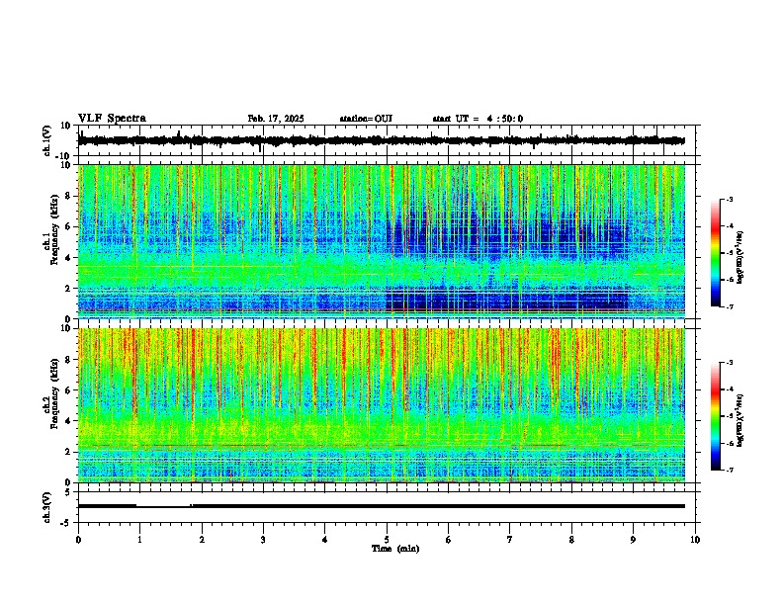Click the "VLF Spectra" title text

click(x=112, y=119)
